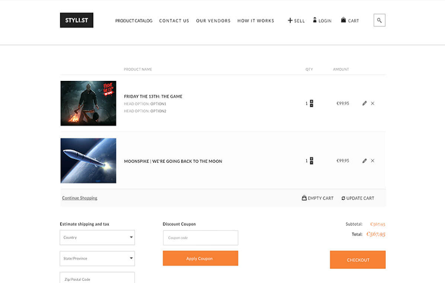
Task: Proceed with Checkout button
Action: pyautogui.click(x=358, y=260)
